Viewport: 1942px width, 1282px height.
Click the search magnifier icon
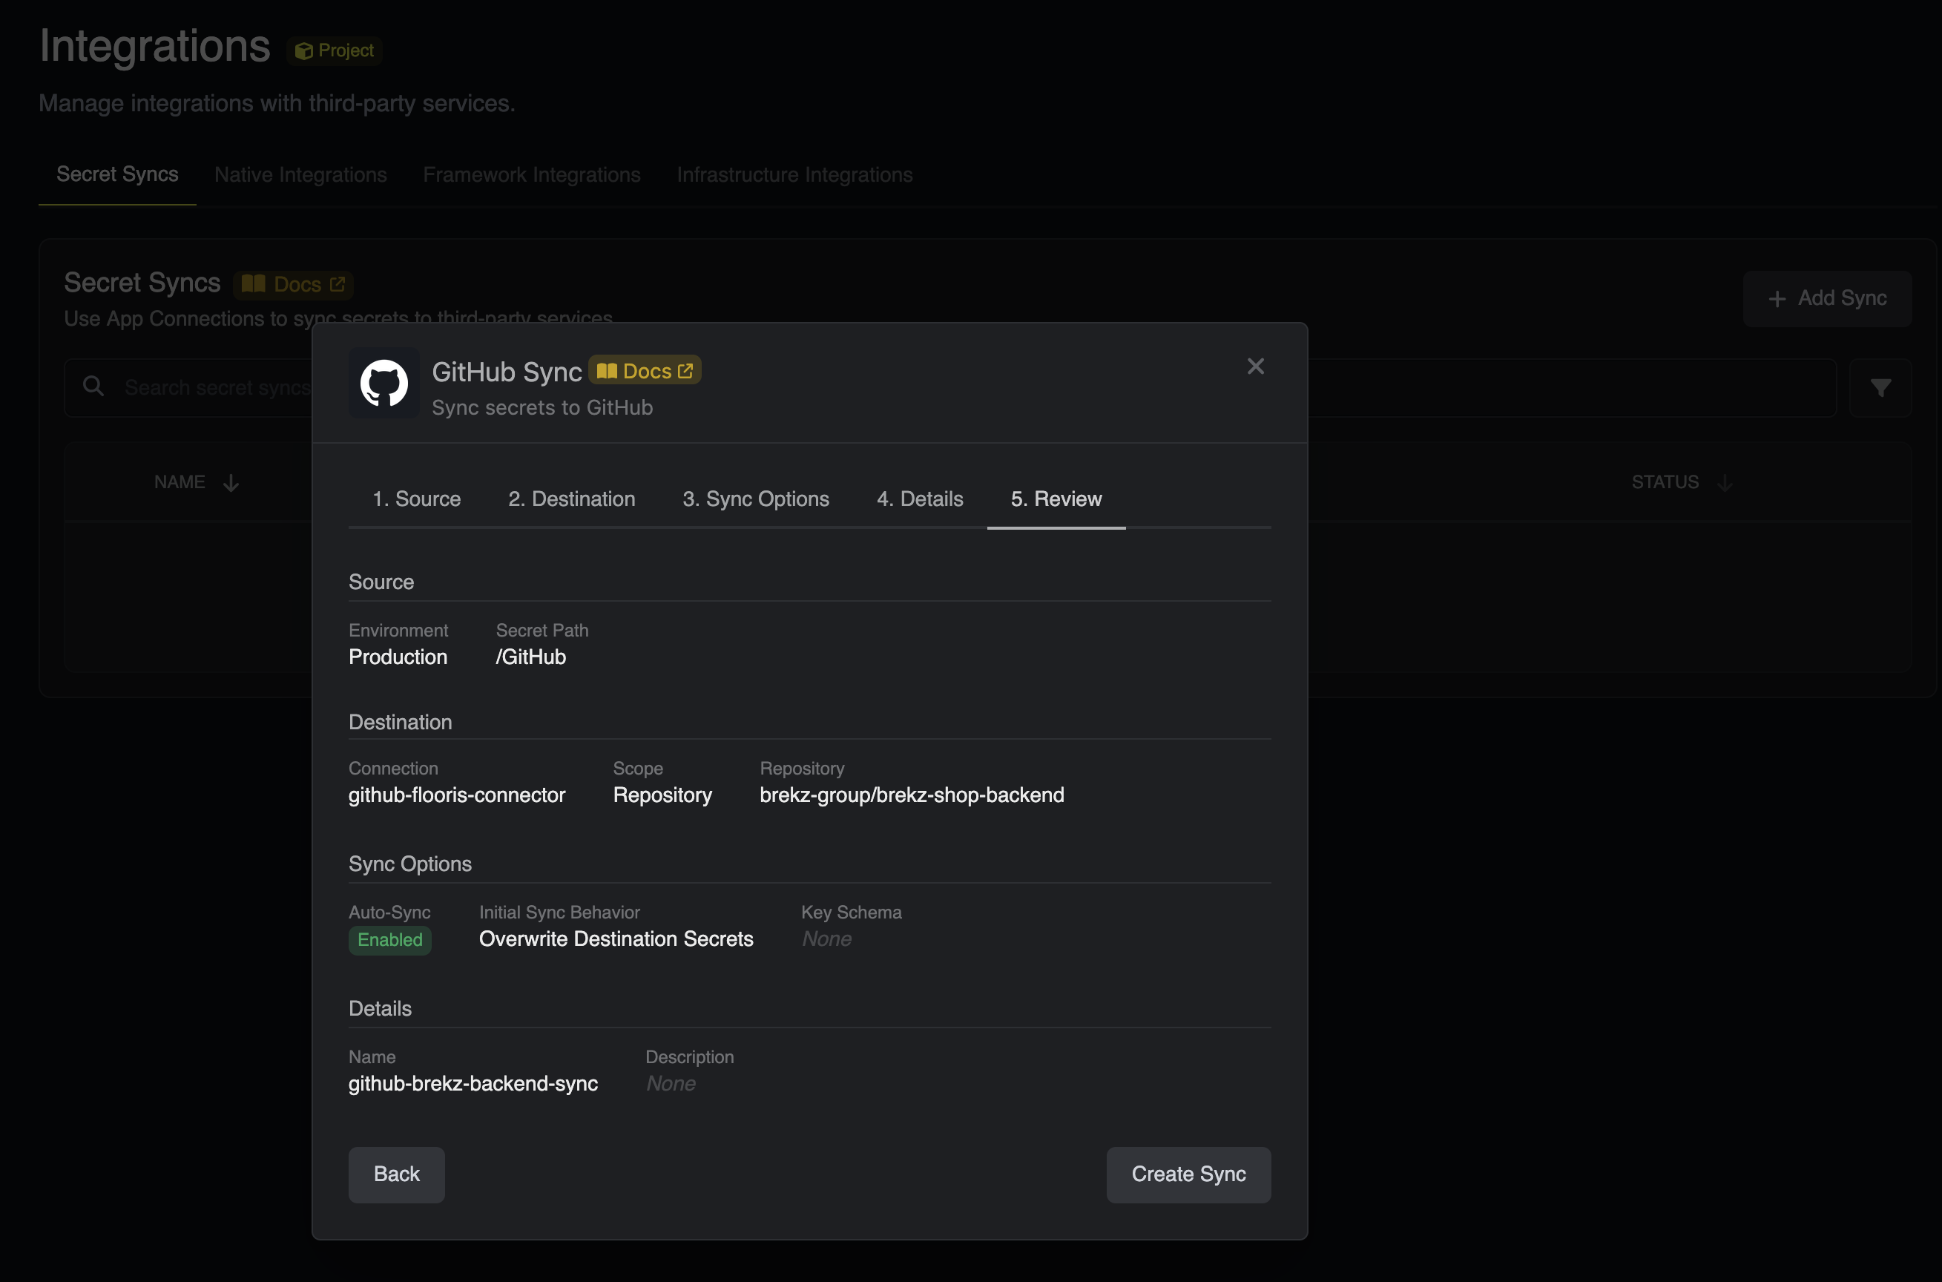coord(94,386)
